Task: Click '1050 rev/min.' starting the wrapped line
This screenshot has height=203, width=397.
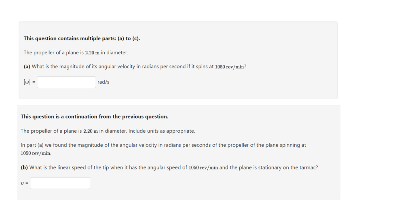Action: click(36, 153)
